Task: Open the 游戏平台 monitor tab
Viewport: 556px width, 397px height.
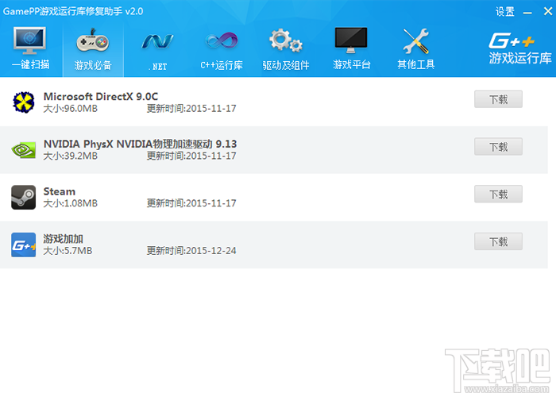Action: point(351,48)
